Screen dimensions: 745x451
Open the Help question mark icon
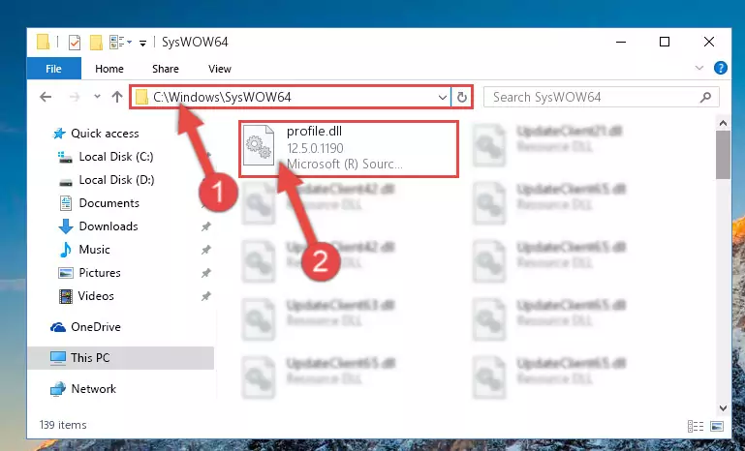coord(720,68)
